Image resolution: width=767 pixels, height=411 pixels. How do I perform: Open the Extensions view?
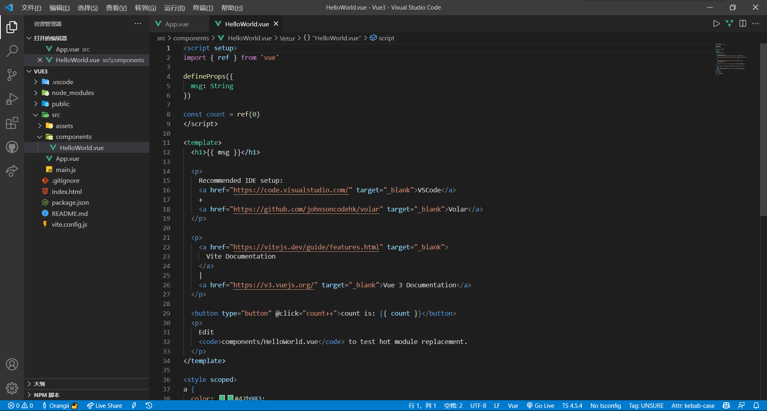coord(12,123)
